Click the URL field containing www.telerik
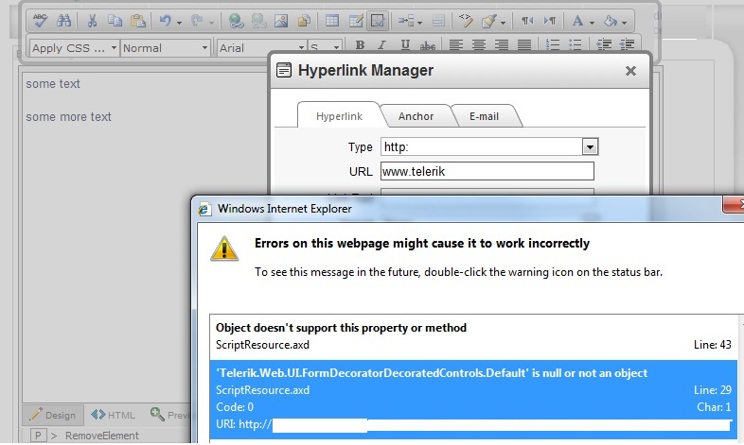 click(487, 171)
